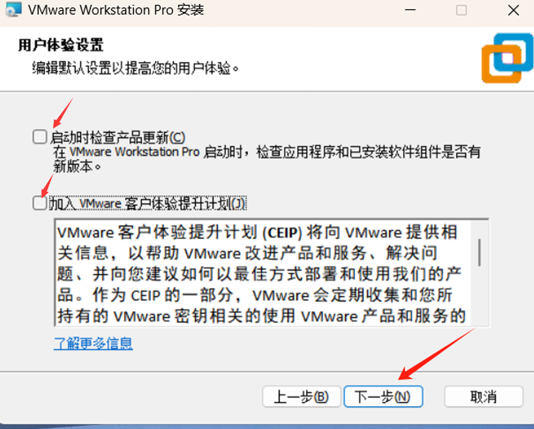Click the greyed-out maximize window button

462,10
